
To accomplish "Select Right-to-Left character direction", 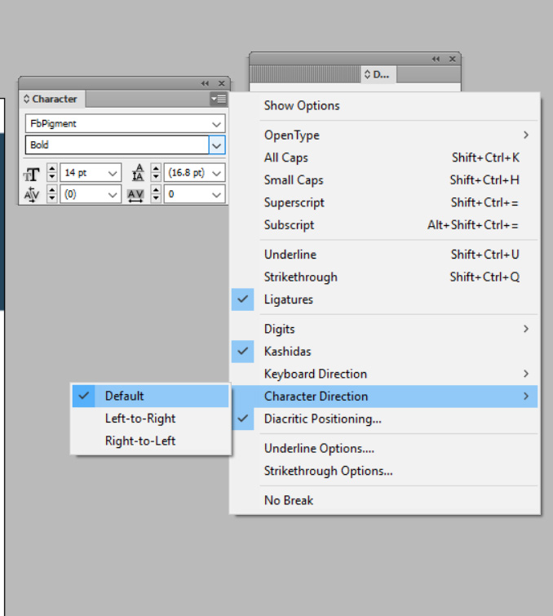I will 150,441.
